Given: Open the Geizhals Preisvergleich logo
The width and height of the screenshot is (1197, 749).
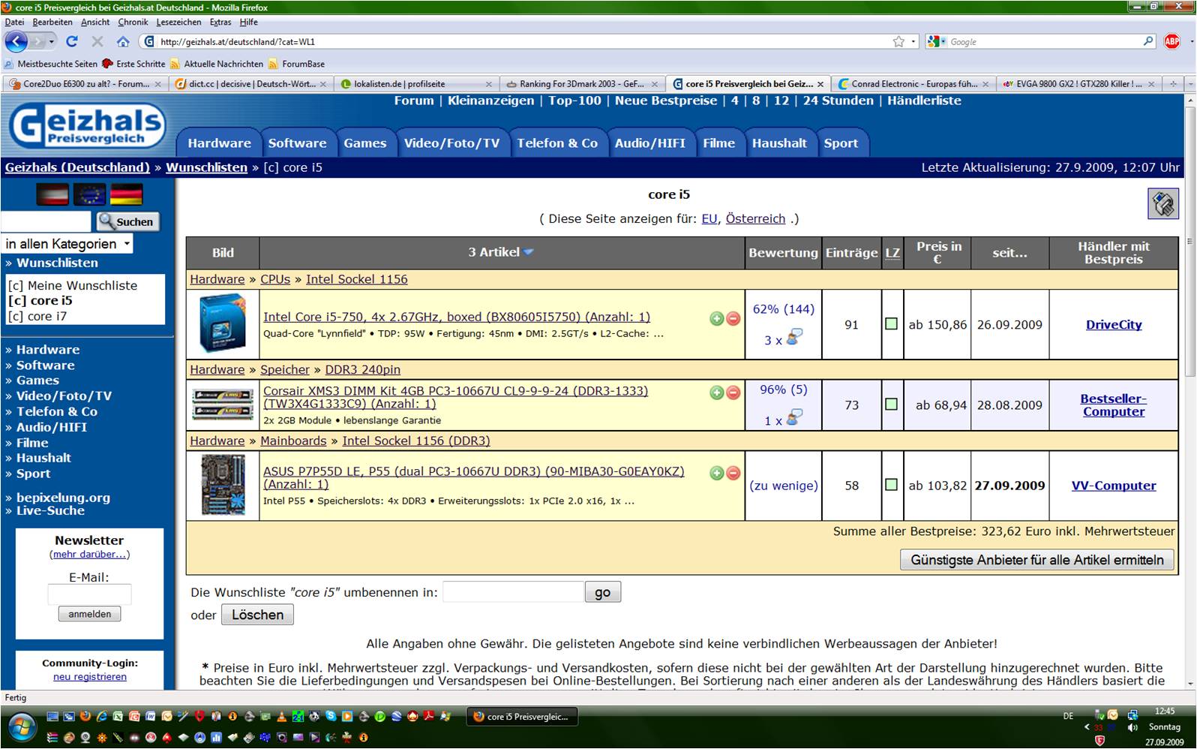Looking at the screenshot, I should click(x=87, y=125).
